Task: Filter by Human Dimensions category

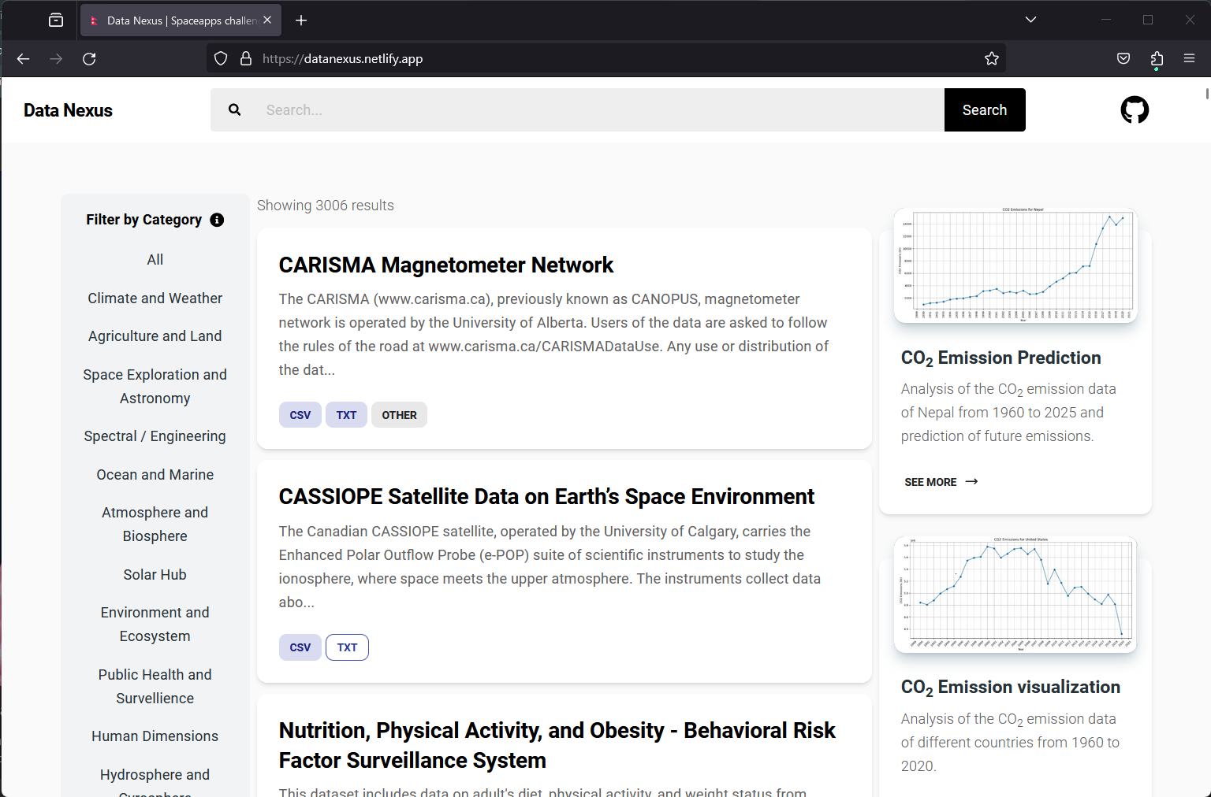Action: point(155,736)
